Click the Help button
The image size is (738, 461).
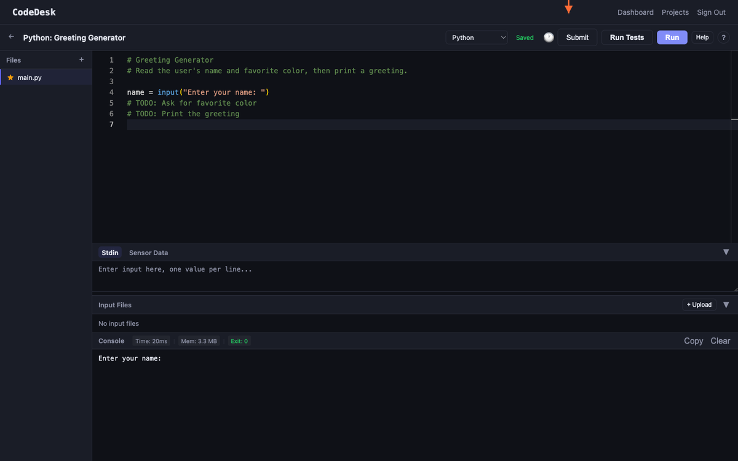pos(702,37)
